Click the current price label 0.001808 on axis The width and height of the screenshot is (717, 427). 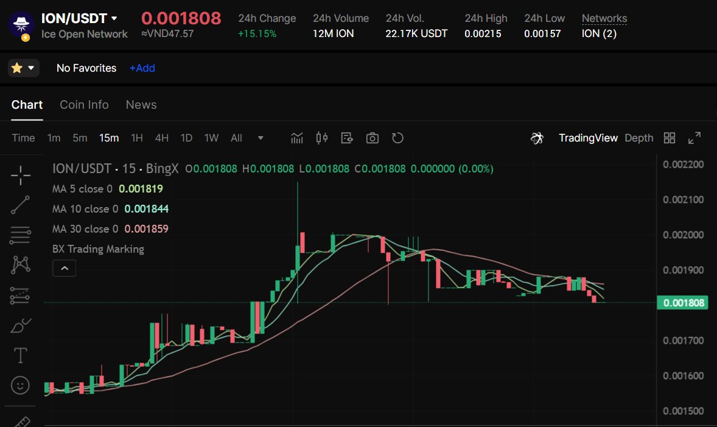(x=683, y=302)
